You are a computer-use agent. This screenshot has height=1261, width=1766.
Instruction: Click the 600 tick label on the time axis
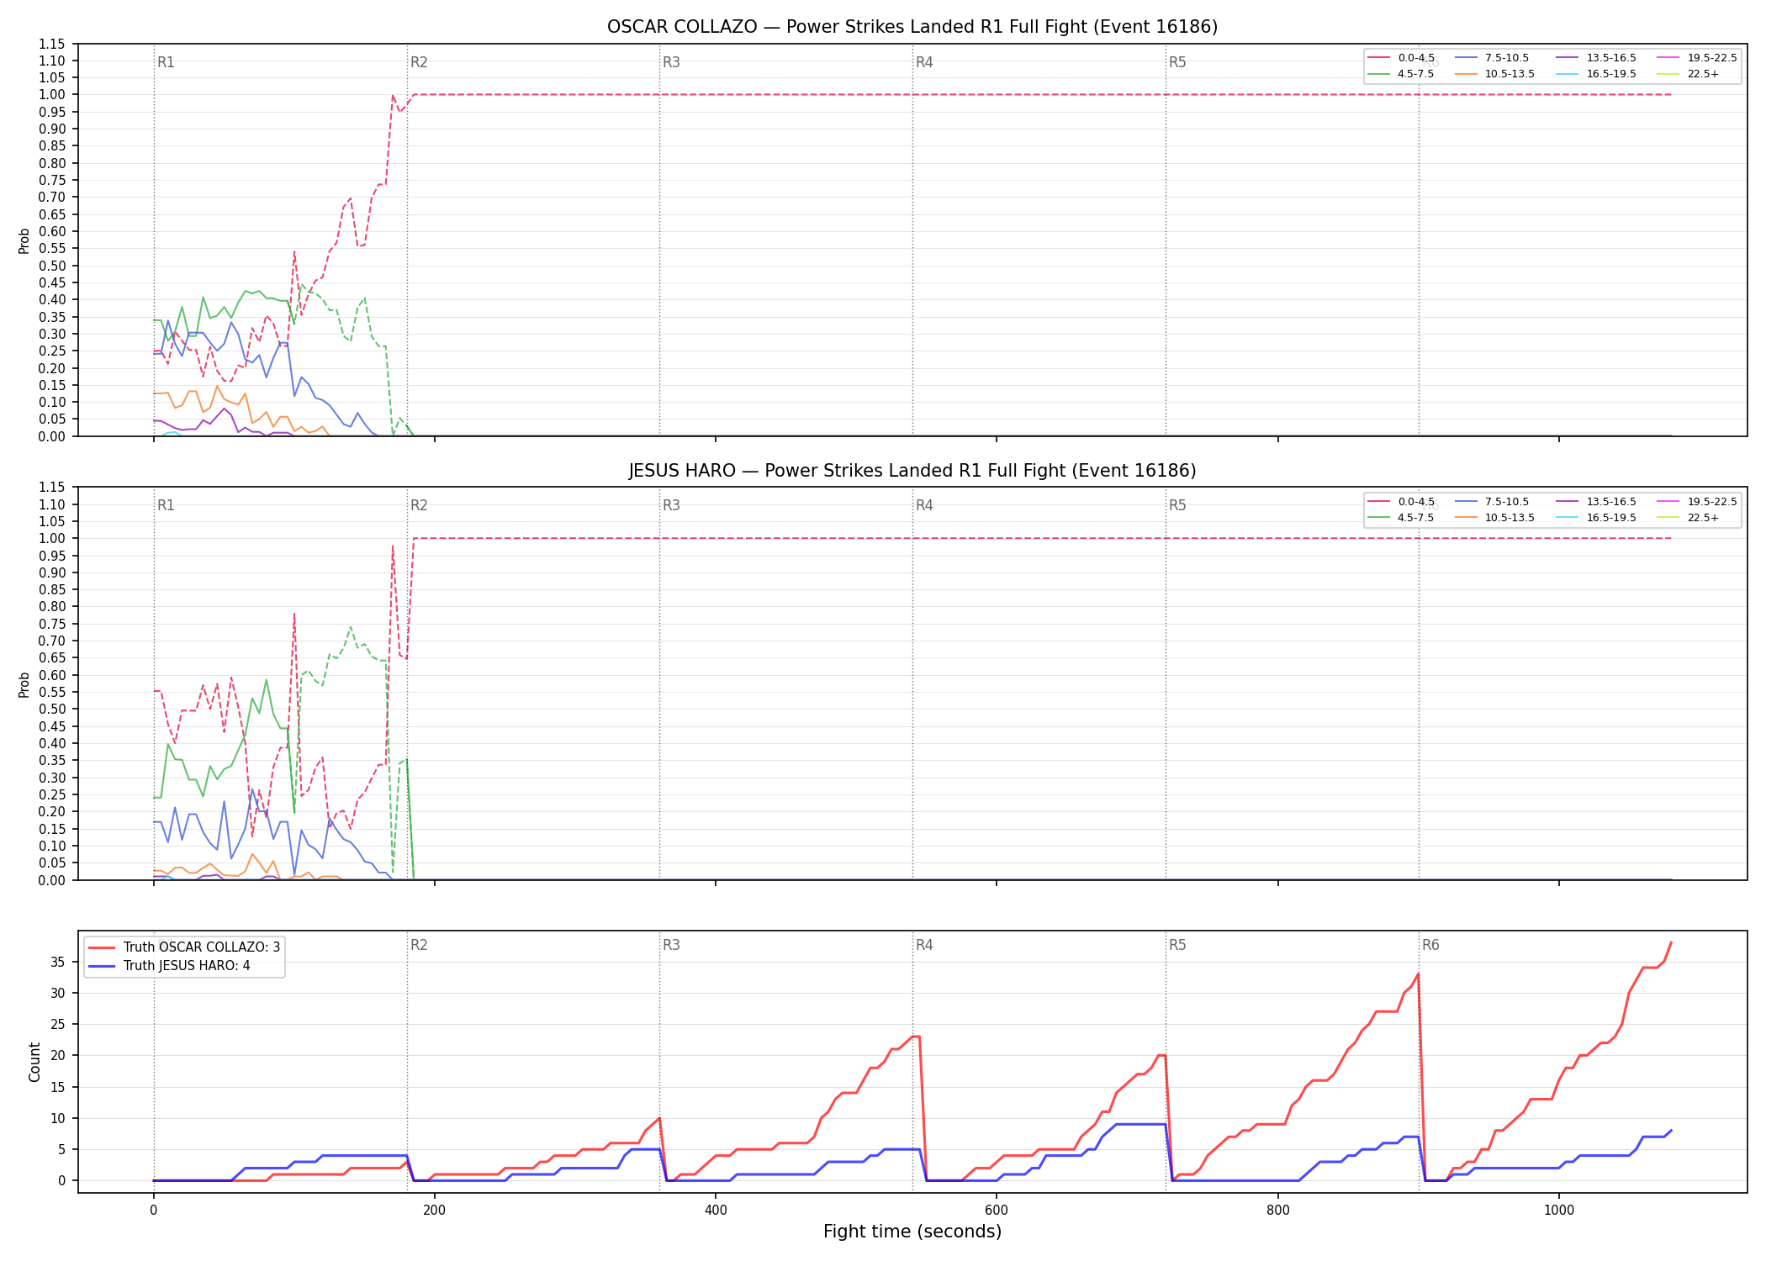click(997, 1211)
